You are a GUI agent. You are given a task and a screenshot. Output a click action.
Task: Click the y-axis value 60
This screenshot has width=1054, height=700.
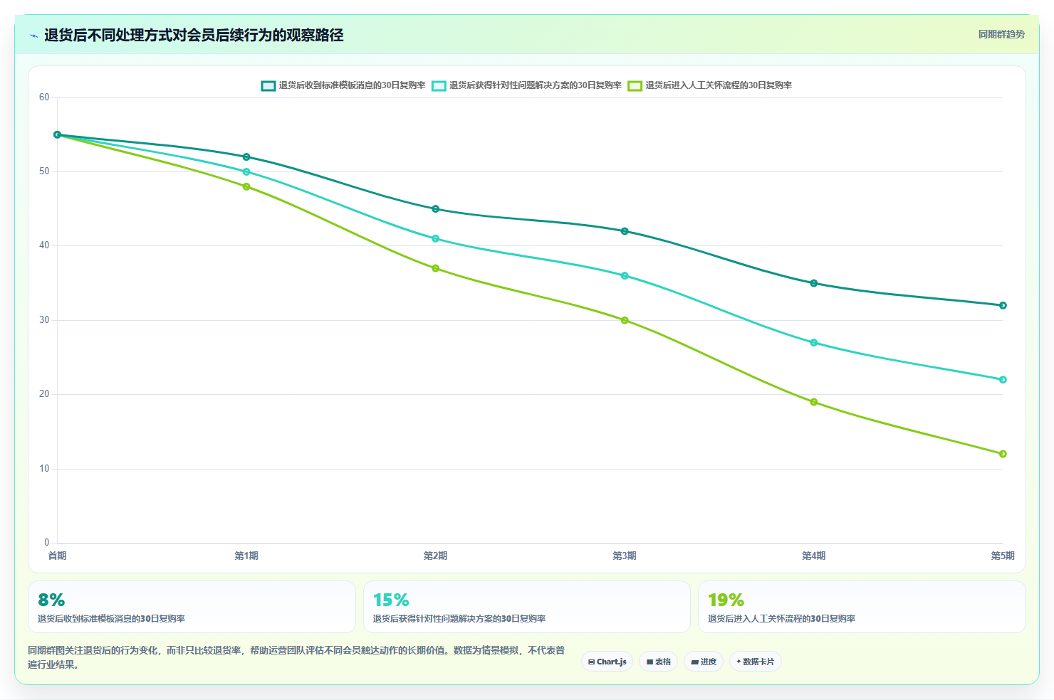[44, 97]
